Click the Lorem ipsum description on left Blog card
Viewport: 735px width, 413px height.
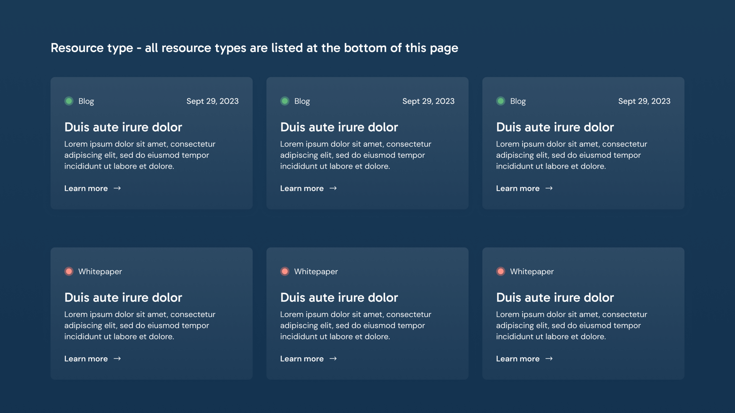(140, 155)
